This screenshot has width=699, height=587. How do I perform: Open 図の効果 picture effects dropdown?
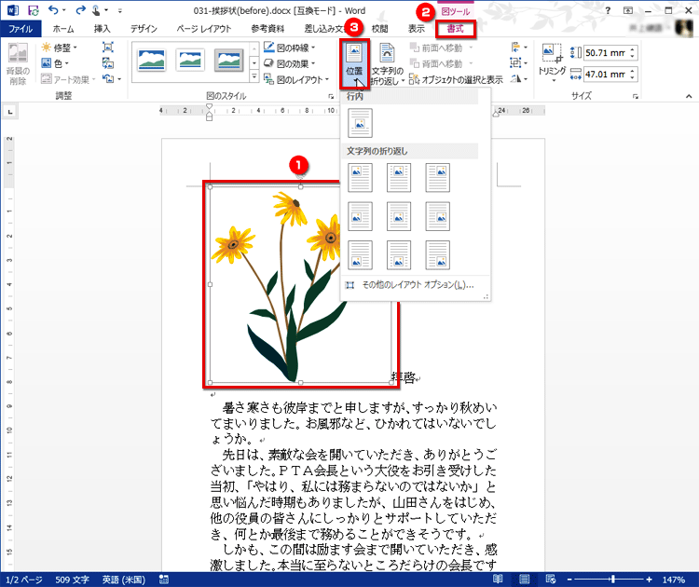[289, 63]
